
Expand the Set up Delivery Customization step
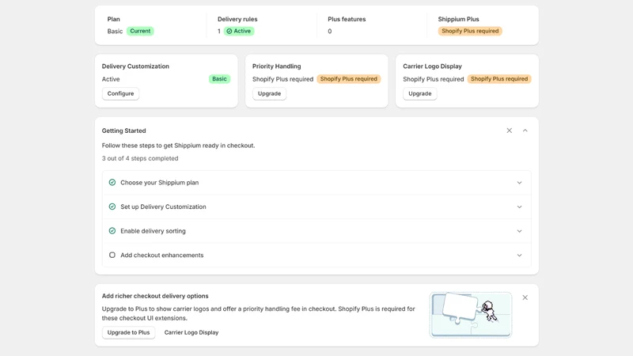[x=519, y=206]
